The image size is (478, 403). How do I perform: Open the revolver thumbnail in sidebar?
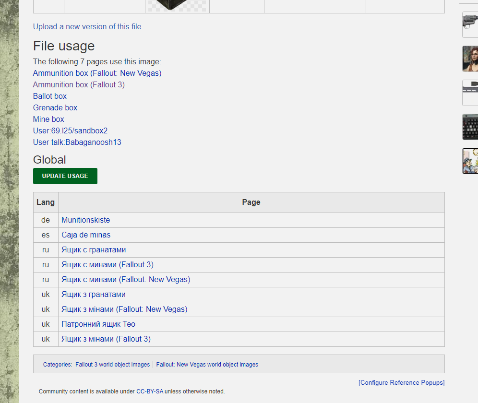[x=470, y=24]
